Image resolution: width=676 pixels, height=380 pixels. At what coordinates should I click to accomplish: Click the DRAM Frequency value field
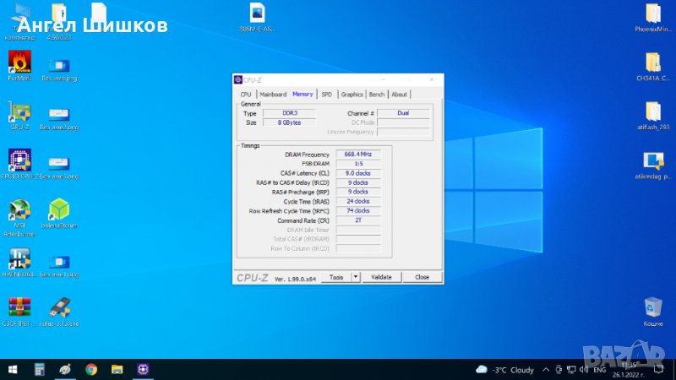358,155
